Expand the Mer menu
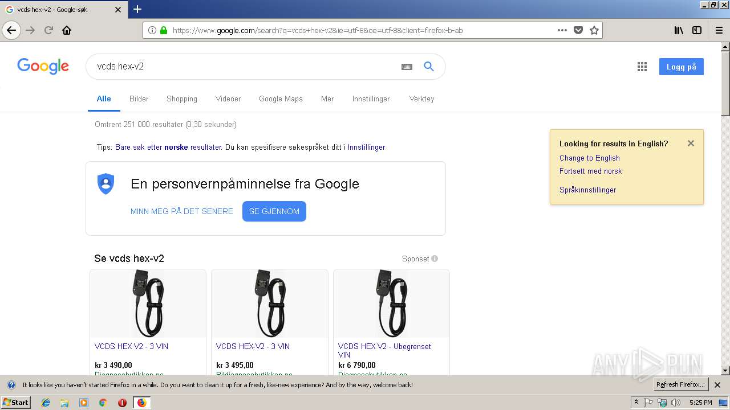This screenshot has height=410, width=730. coord(327,99)
